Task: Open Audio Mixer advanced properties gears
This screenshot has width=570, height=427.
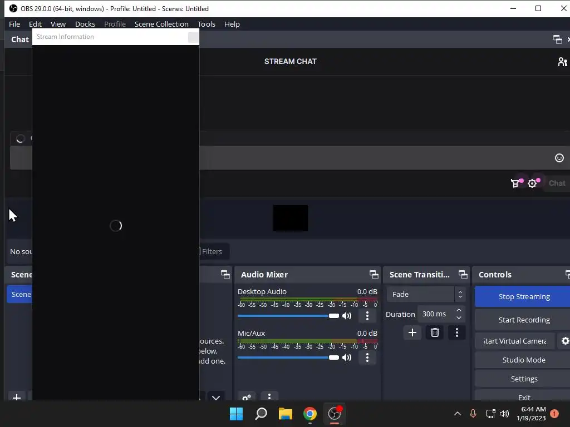Action: tap(247, 396)
